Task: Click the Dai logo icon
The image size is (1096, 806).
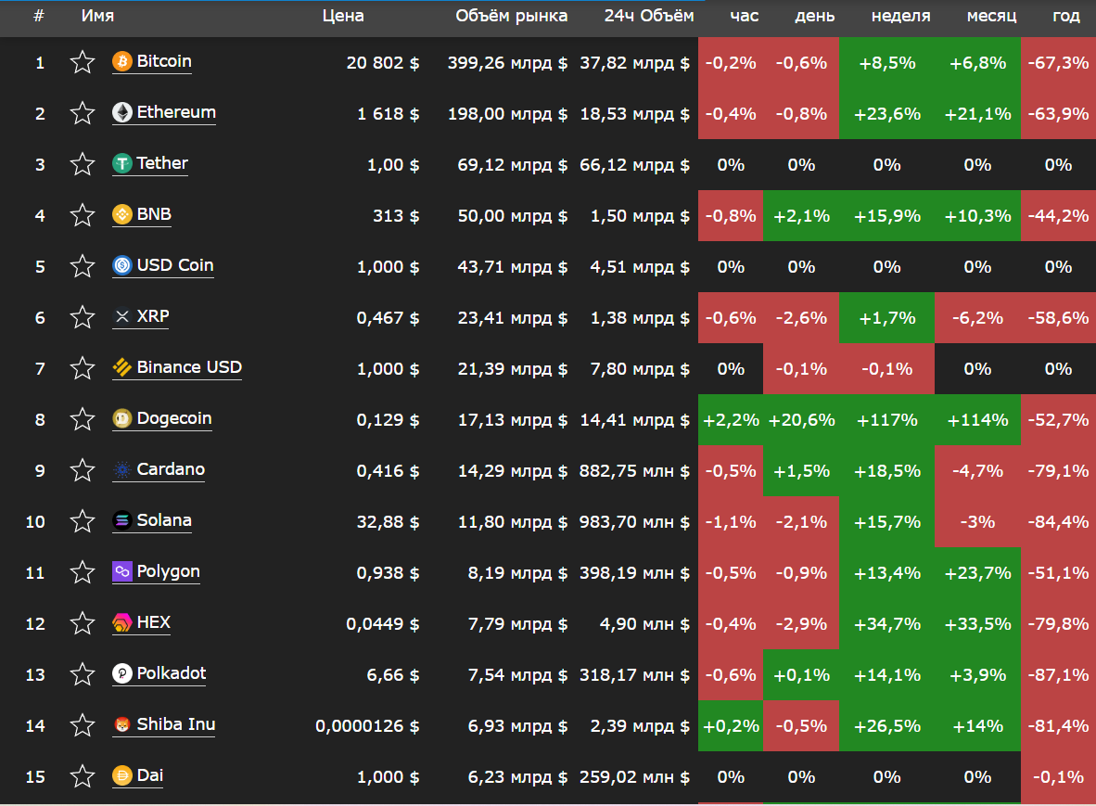Action: [x=122, y=776]
